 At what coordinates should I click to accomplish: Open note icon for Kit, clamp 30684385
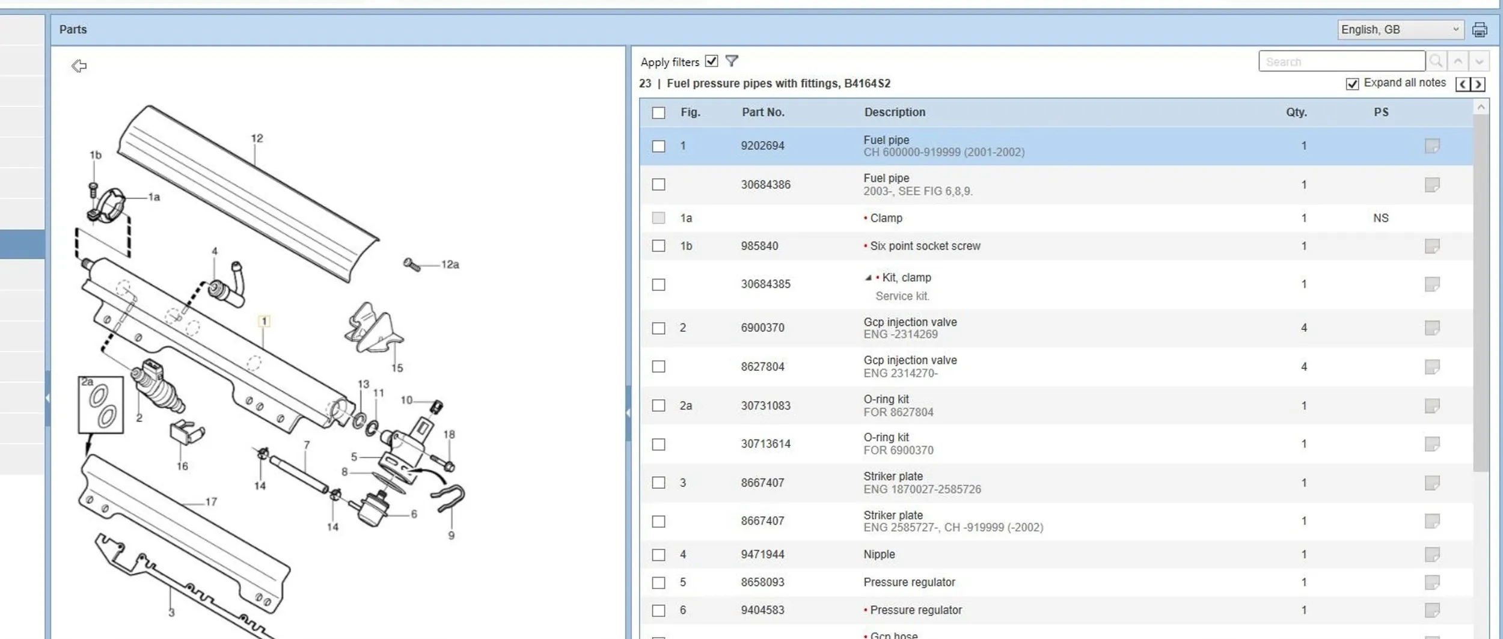(x=1432, y=284)
